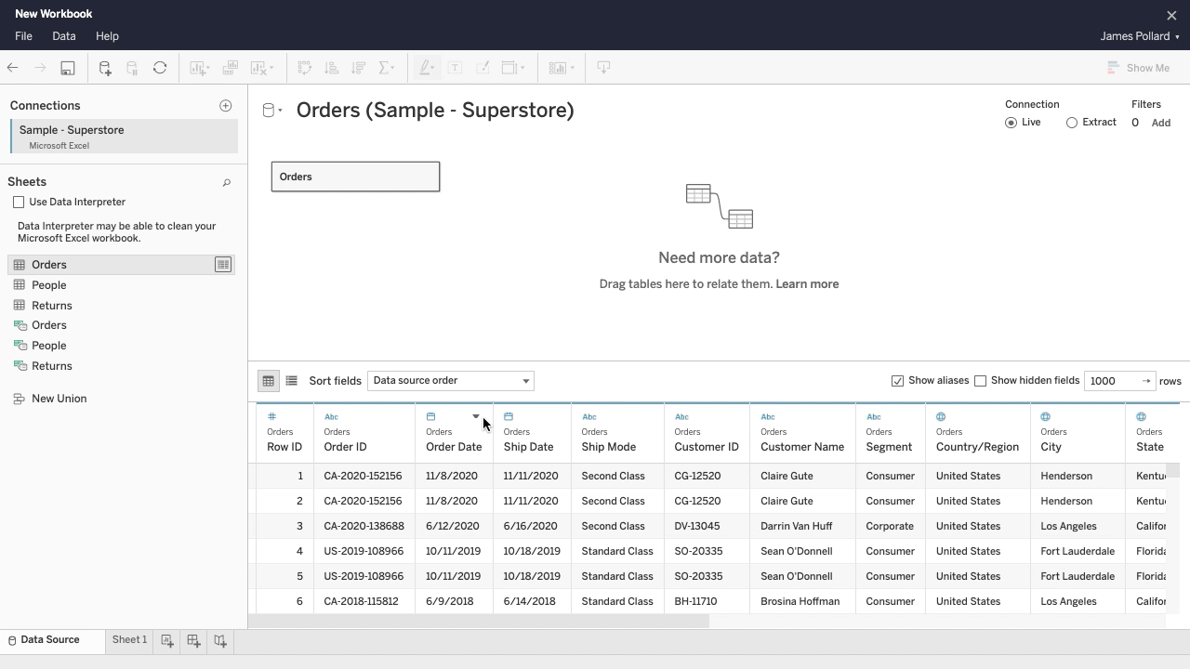Viewport: 1190px width, 669px height.
Task: Enable Use Data Interpreter checkbox
Action: (x=19, y=203)
